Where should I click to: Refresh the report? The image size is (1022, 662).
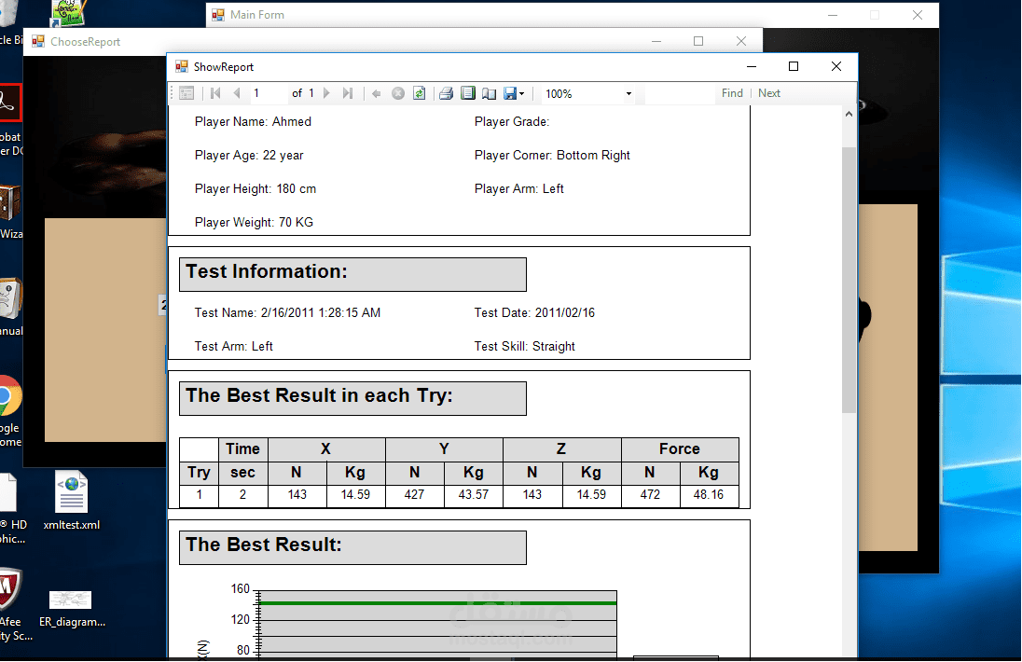click(x=419, y=93)
